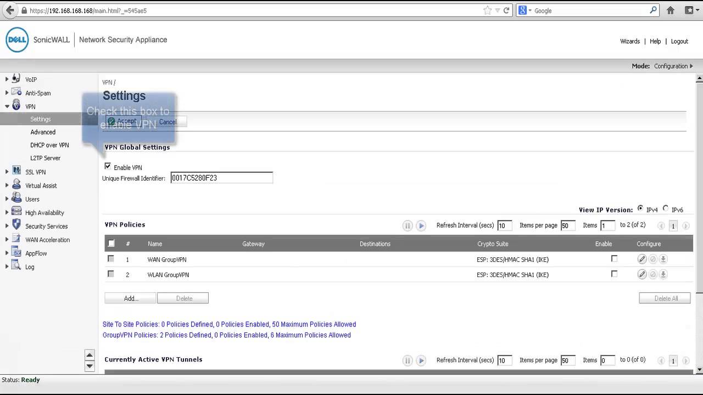
Task: Pause VPN Policies refresh
Action: tap(408, 225)
